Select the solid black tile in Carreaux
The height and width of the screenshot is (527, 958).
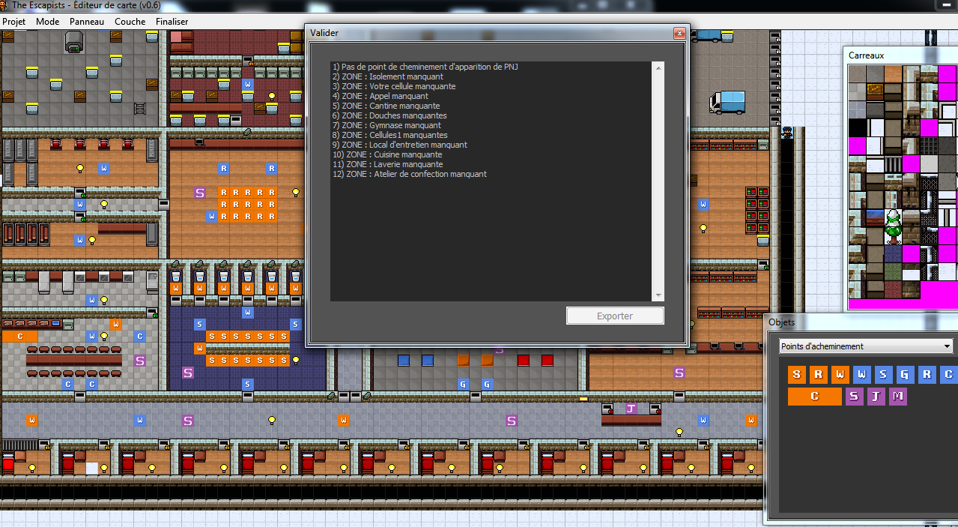857,127
